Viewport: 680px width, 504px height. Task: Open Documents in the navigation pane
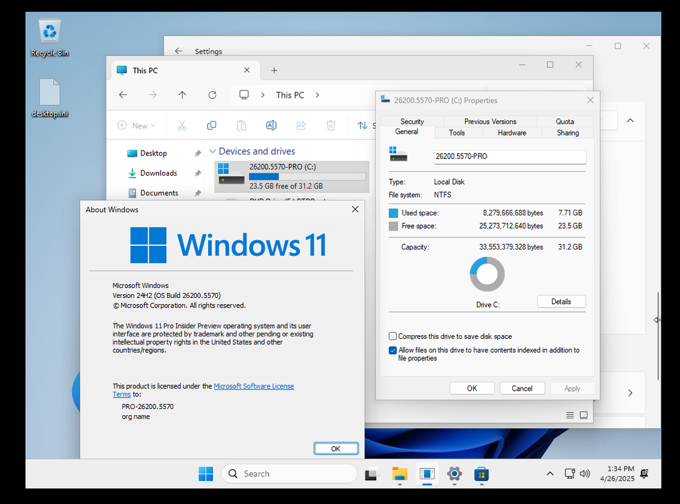159,193
